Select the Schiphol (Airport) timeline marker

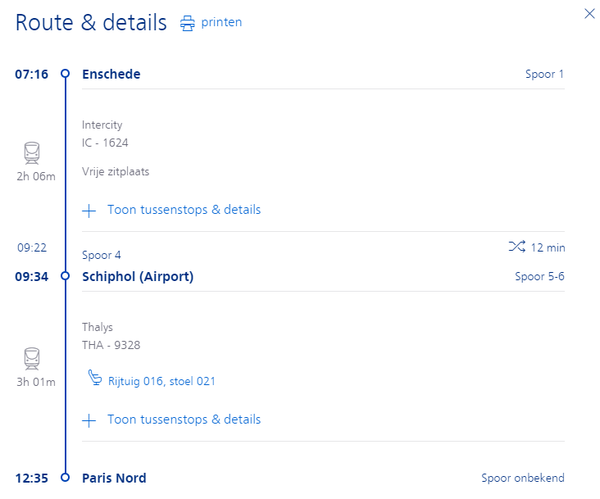click(x=66, y=275)
